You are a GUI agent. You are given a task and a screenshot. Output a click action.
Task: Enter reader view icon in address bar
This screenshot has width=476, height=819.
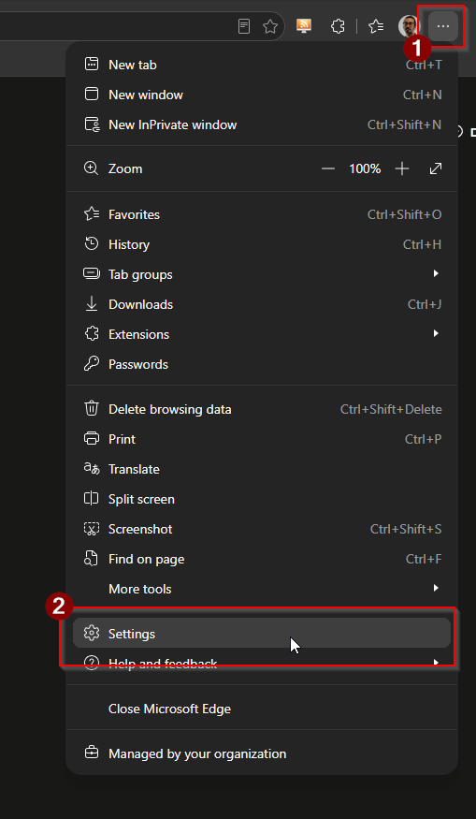coord(244,26)
